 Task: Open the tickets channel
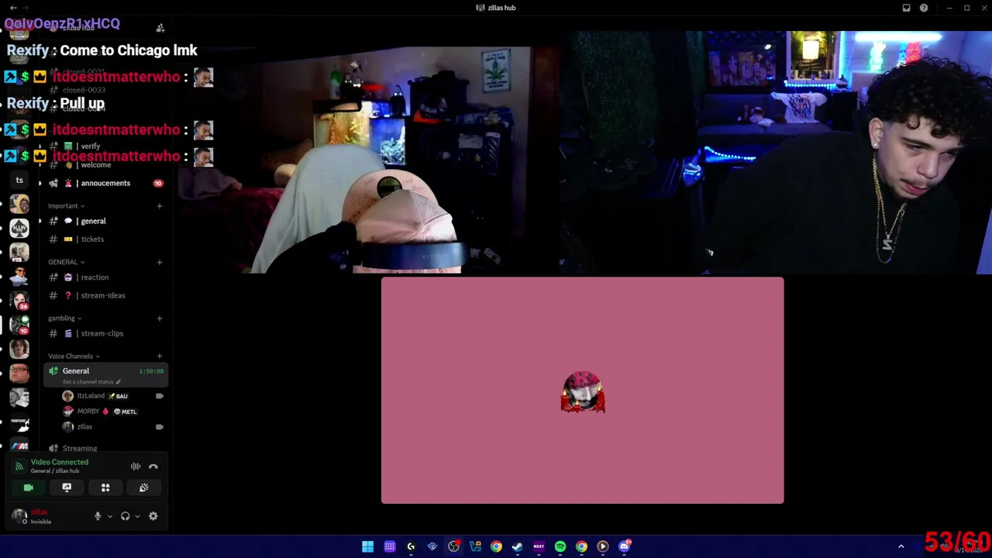(x=105, y=239)
